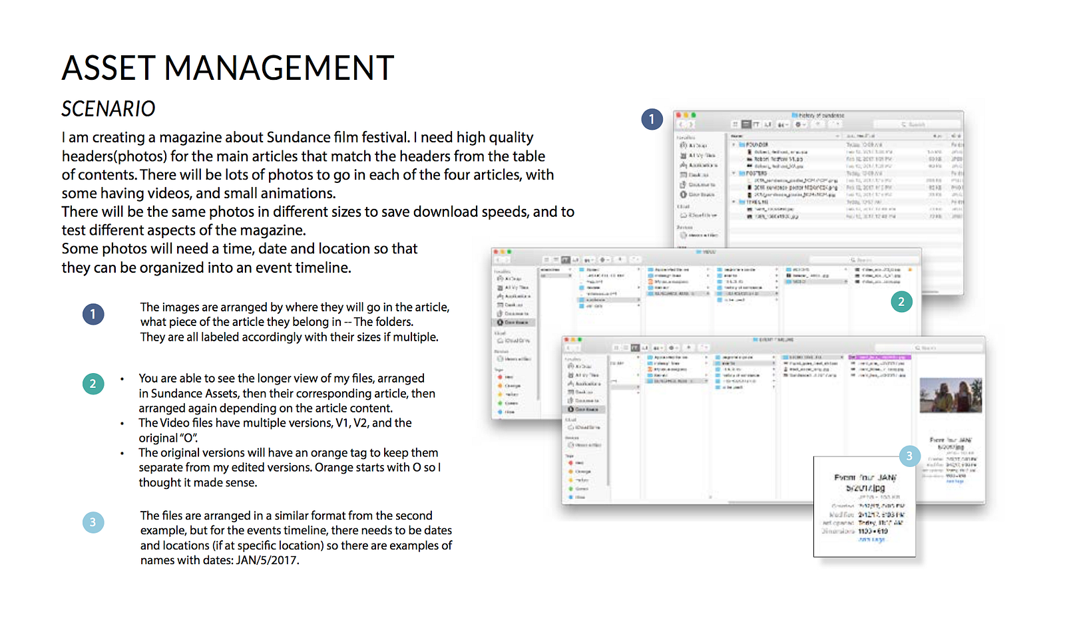Open All My Files in EVENT TIMELINE sidebar
This screenshot has width=1065, height=630.
583,375
